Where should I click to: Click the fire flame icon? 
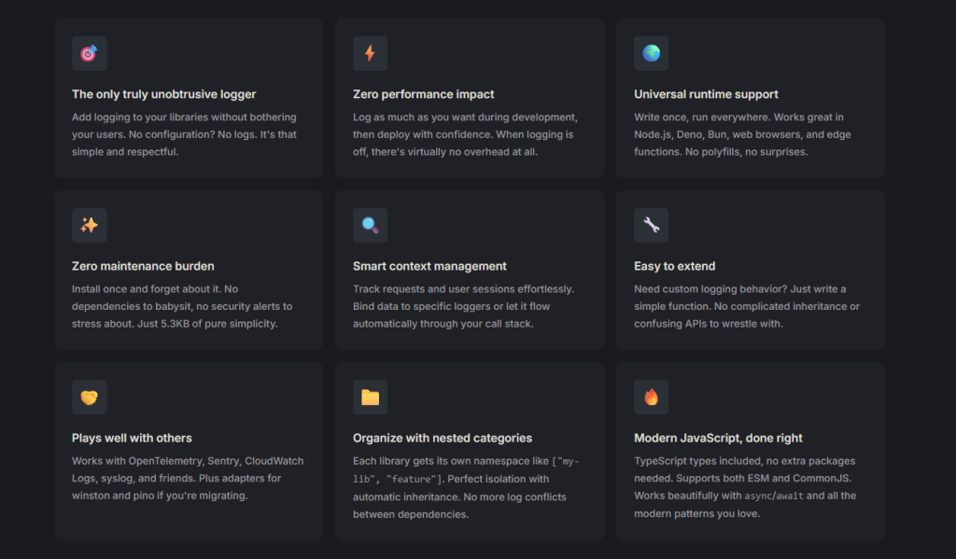point(651,398)
